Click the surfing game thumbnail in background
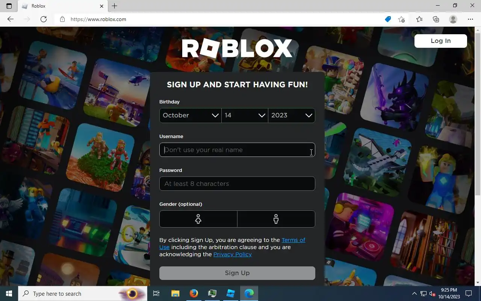 pyautogui.click(x=53, y=75)
